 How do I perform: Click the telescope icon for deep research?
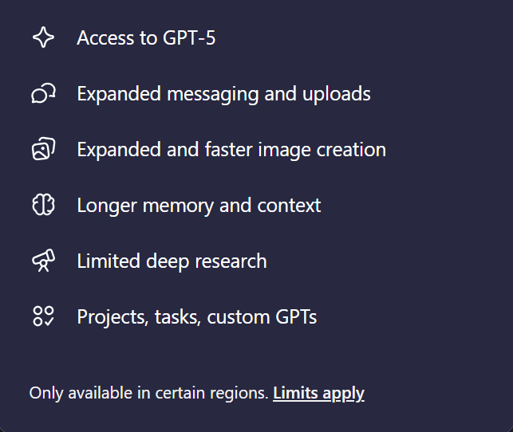[43, 261]
